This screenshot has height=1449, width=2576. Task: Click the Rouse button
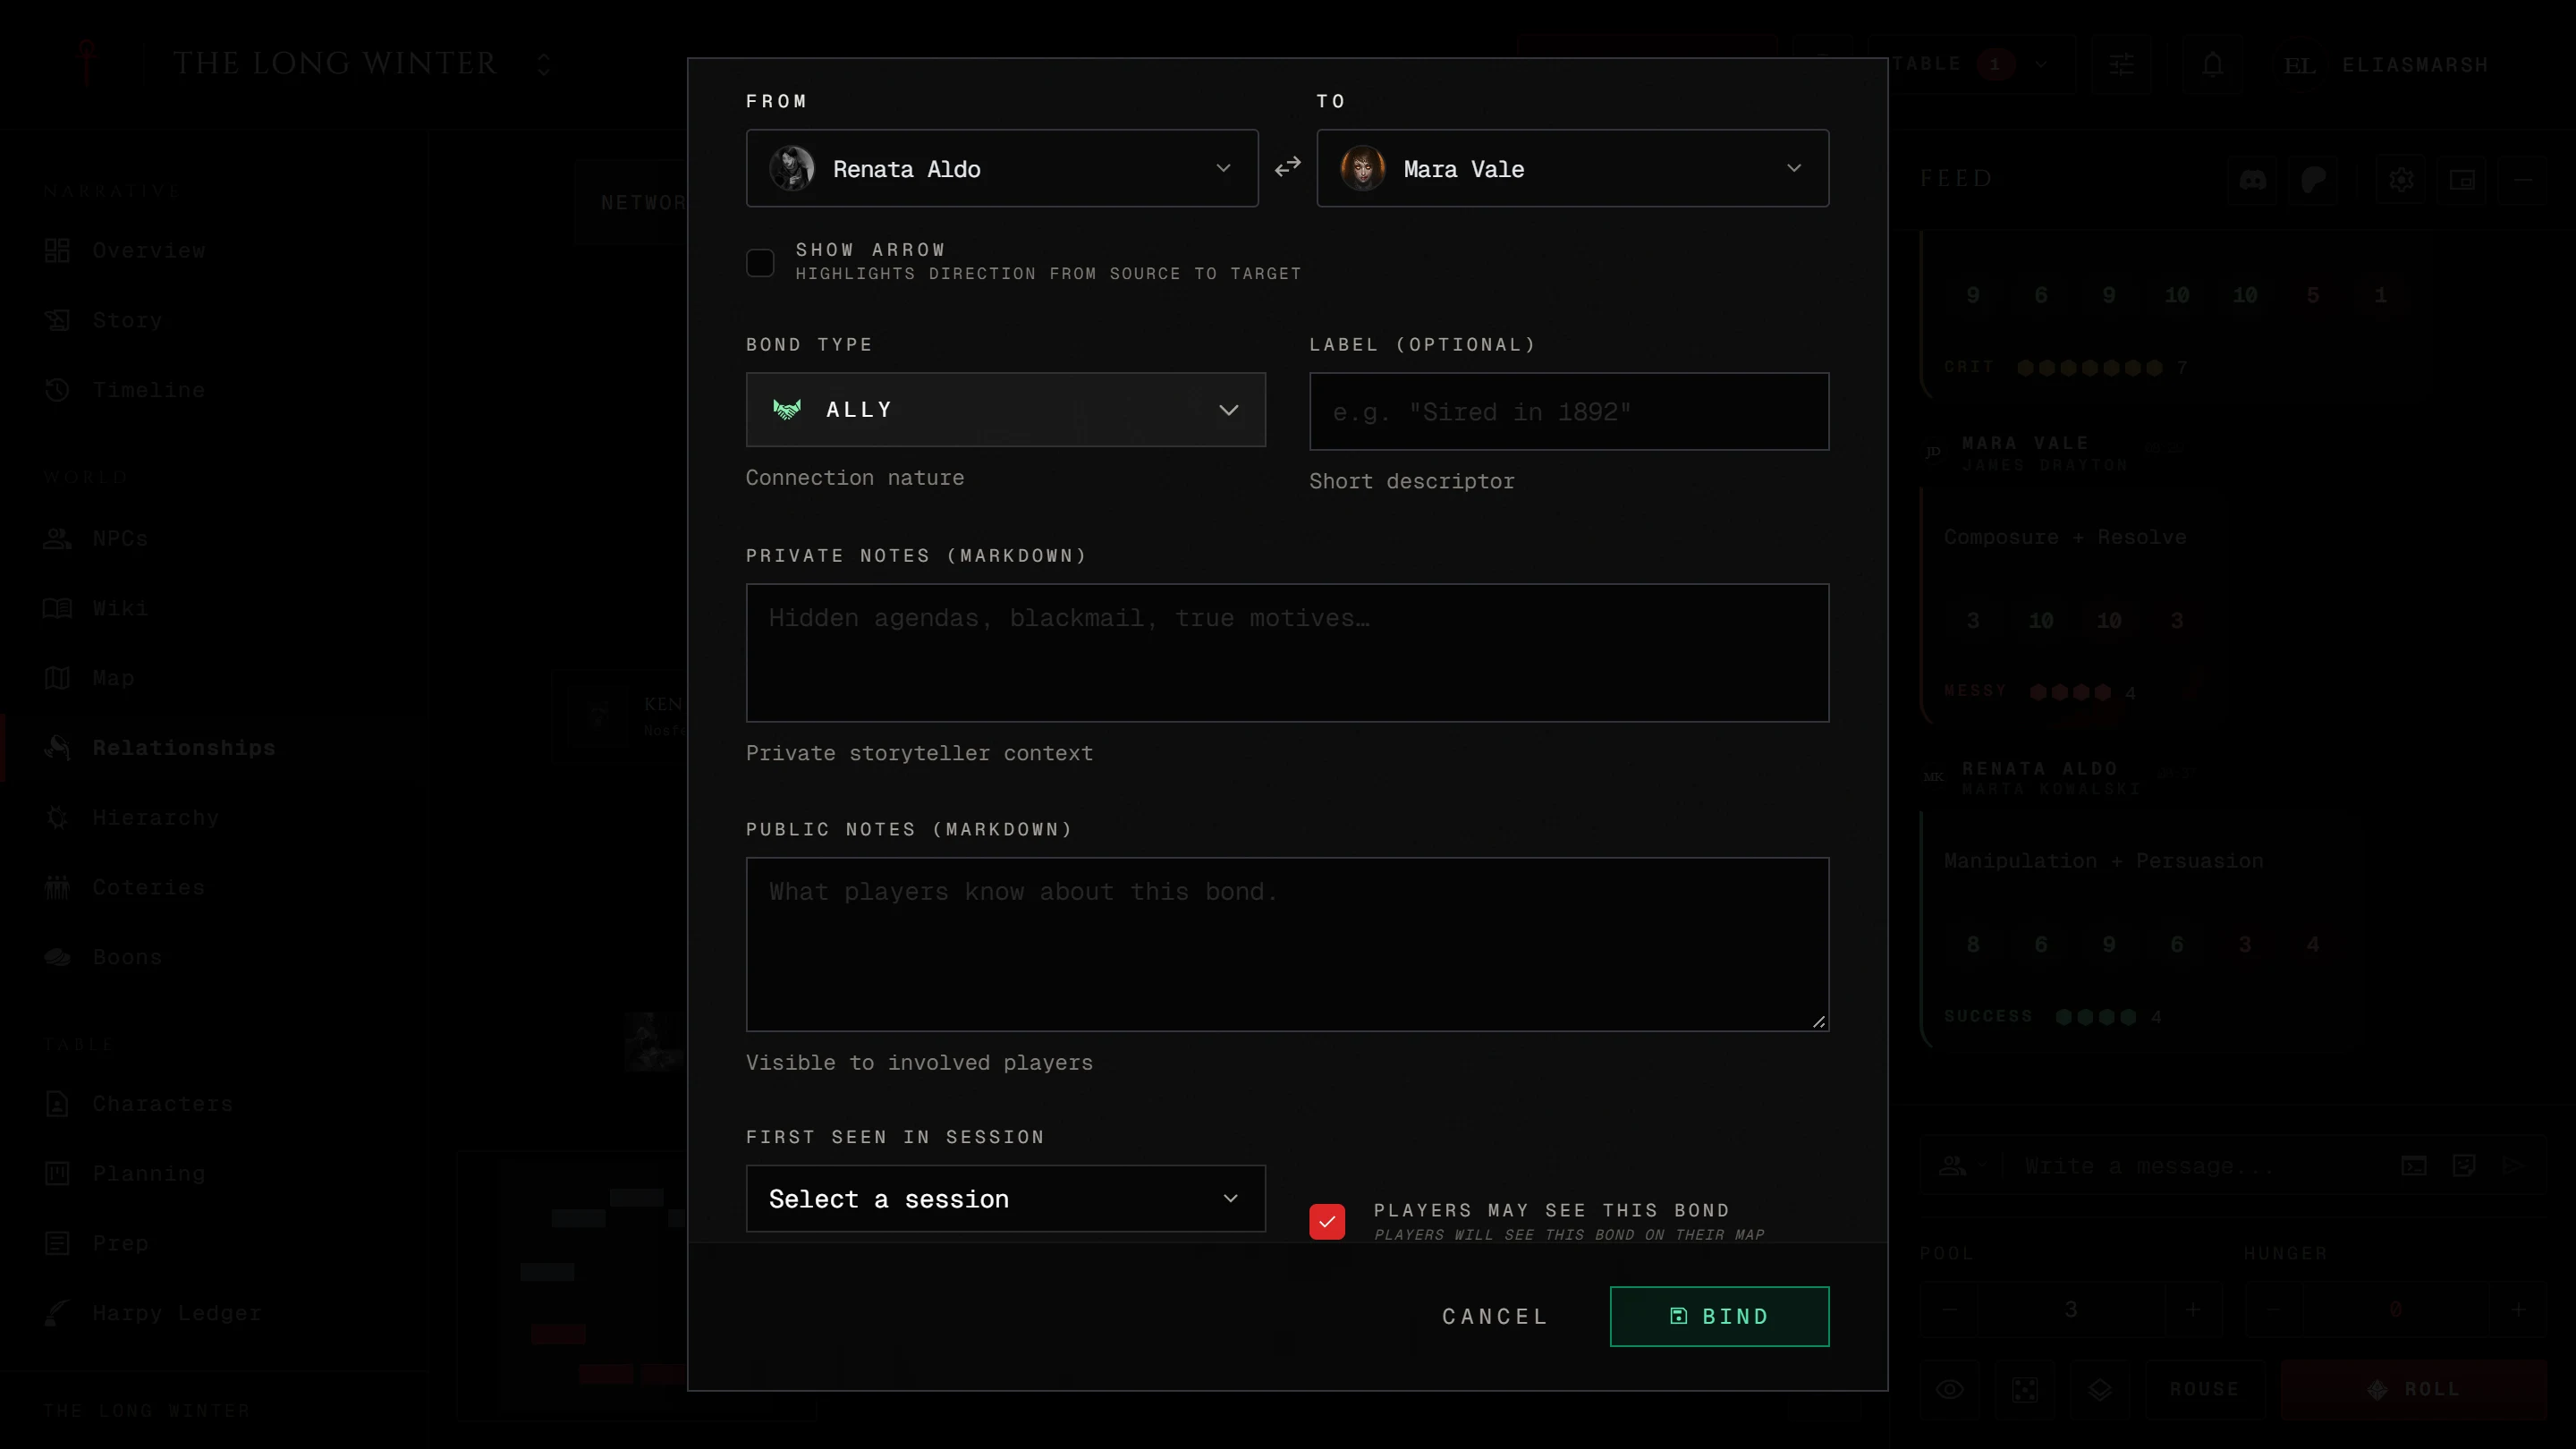click(x=2203, y=1389)
